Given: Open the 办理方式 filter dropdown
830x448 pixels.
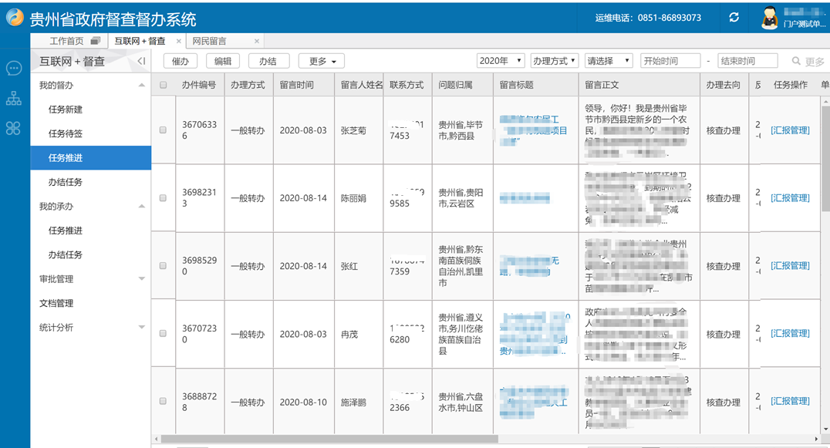Looking at the screenshot, I should click(x=555, y=61).
